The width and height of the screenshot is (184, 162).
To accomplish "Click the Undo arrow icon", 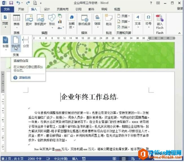I will (18, 3).
